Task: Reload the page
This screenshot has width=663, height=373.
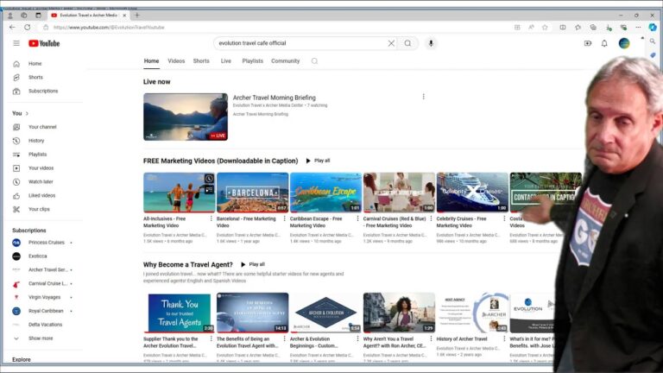Action: click(28, 27)
